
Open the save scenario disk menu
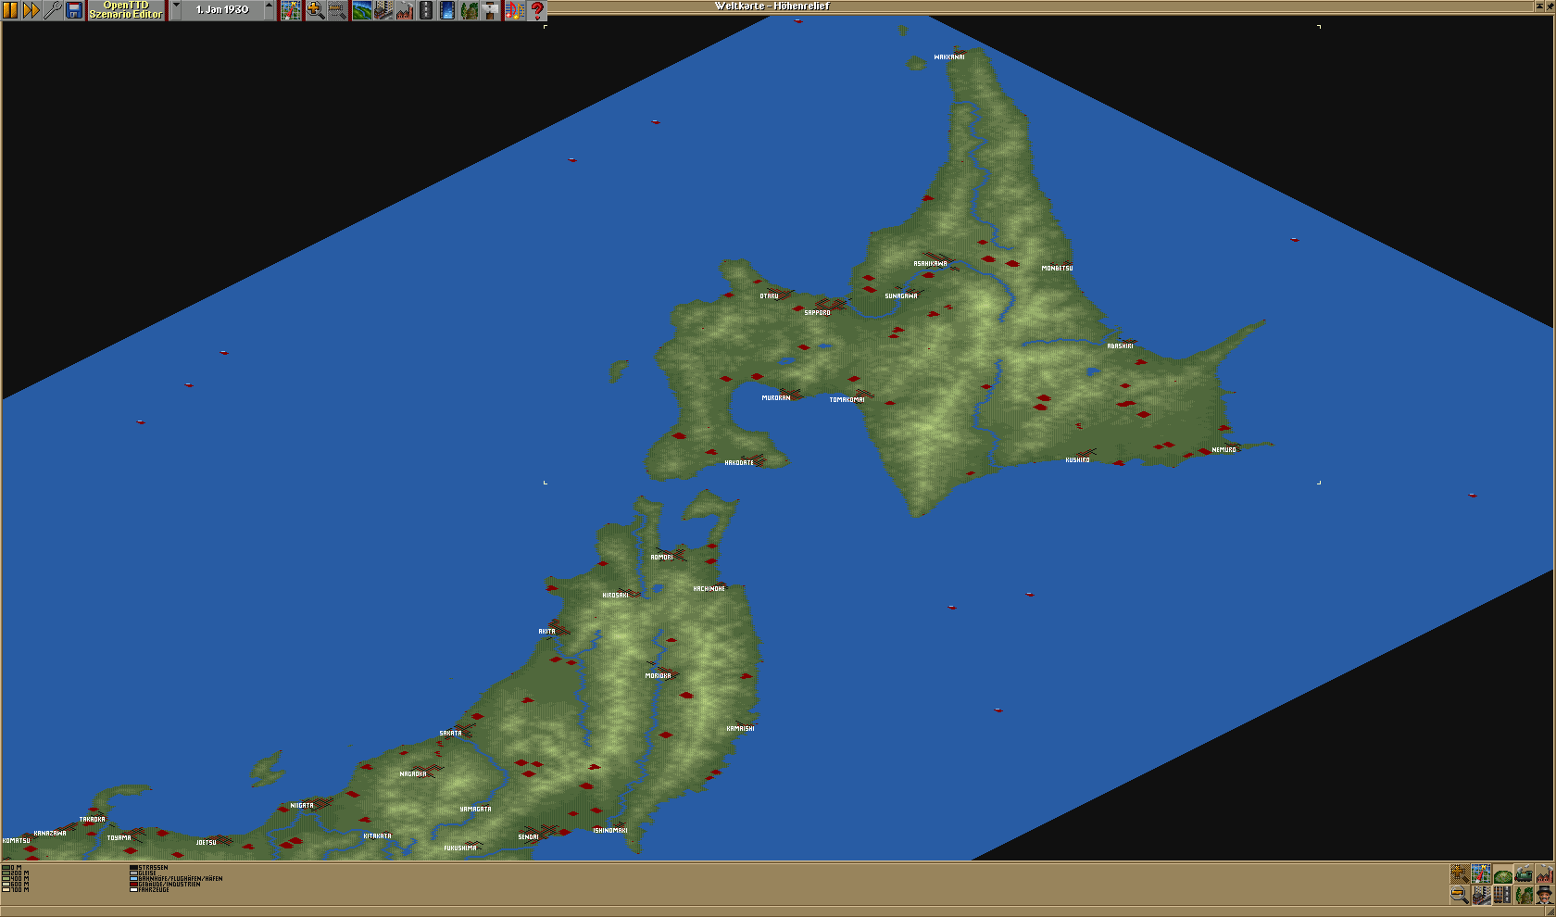(74, 10)
